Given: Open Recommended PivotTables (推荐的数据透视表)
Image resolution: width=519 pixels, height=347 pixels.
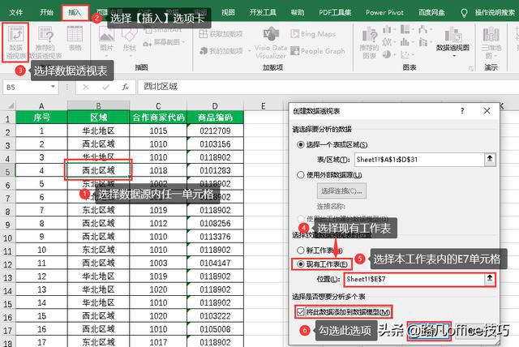Looking at the screenshot, I should pyautogui.click(x=45, y=42).
